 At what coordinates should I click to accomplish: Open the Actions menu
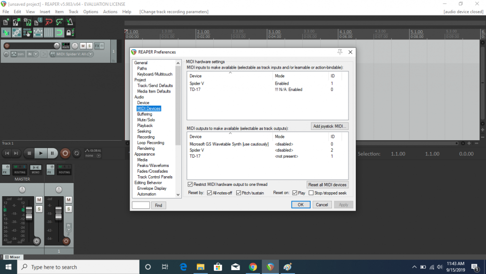[110, 12]
